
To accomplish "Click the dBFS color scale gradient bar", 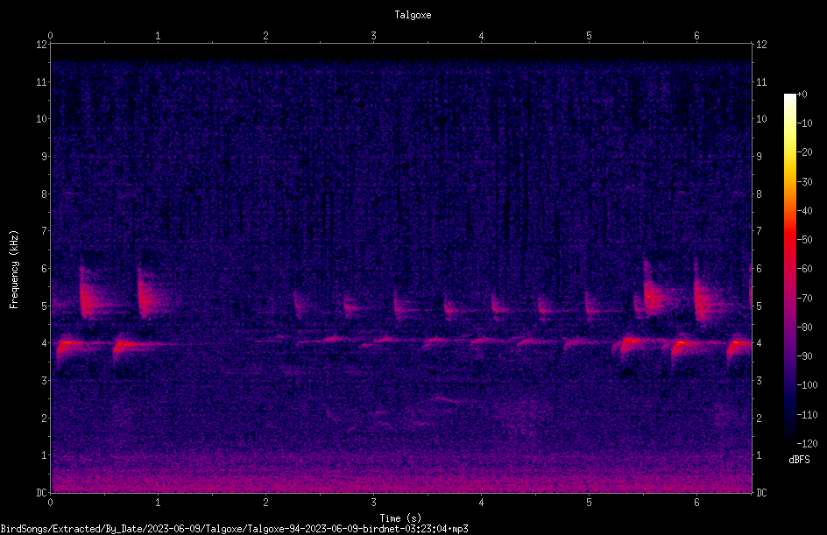I will click(789, 269).
